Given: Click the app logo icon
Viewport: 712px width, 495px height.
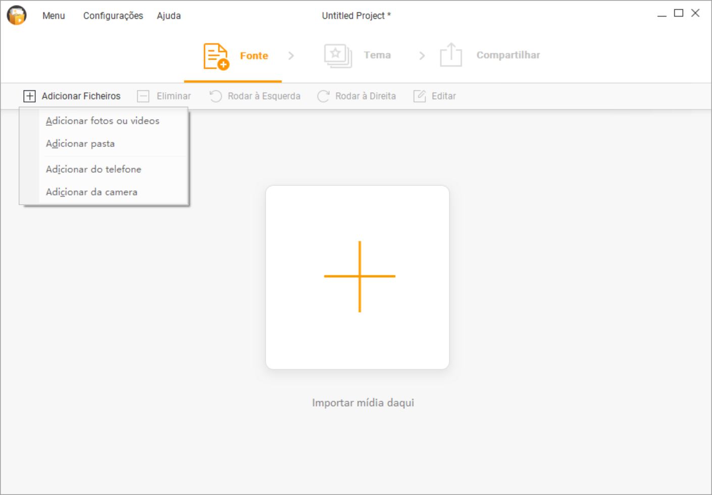Looking at the screenshot, I should coord(17,16).
